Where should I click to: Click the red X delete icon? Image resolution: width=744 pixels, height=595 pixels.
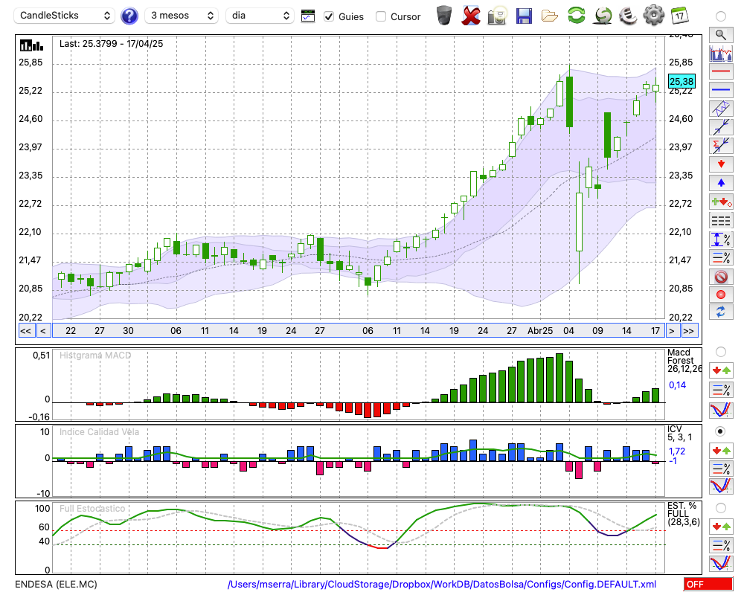click(x=470, y=16)
